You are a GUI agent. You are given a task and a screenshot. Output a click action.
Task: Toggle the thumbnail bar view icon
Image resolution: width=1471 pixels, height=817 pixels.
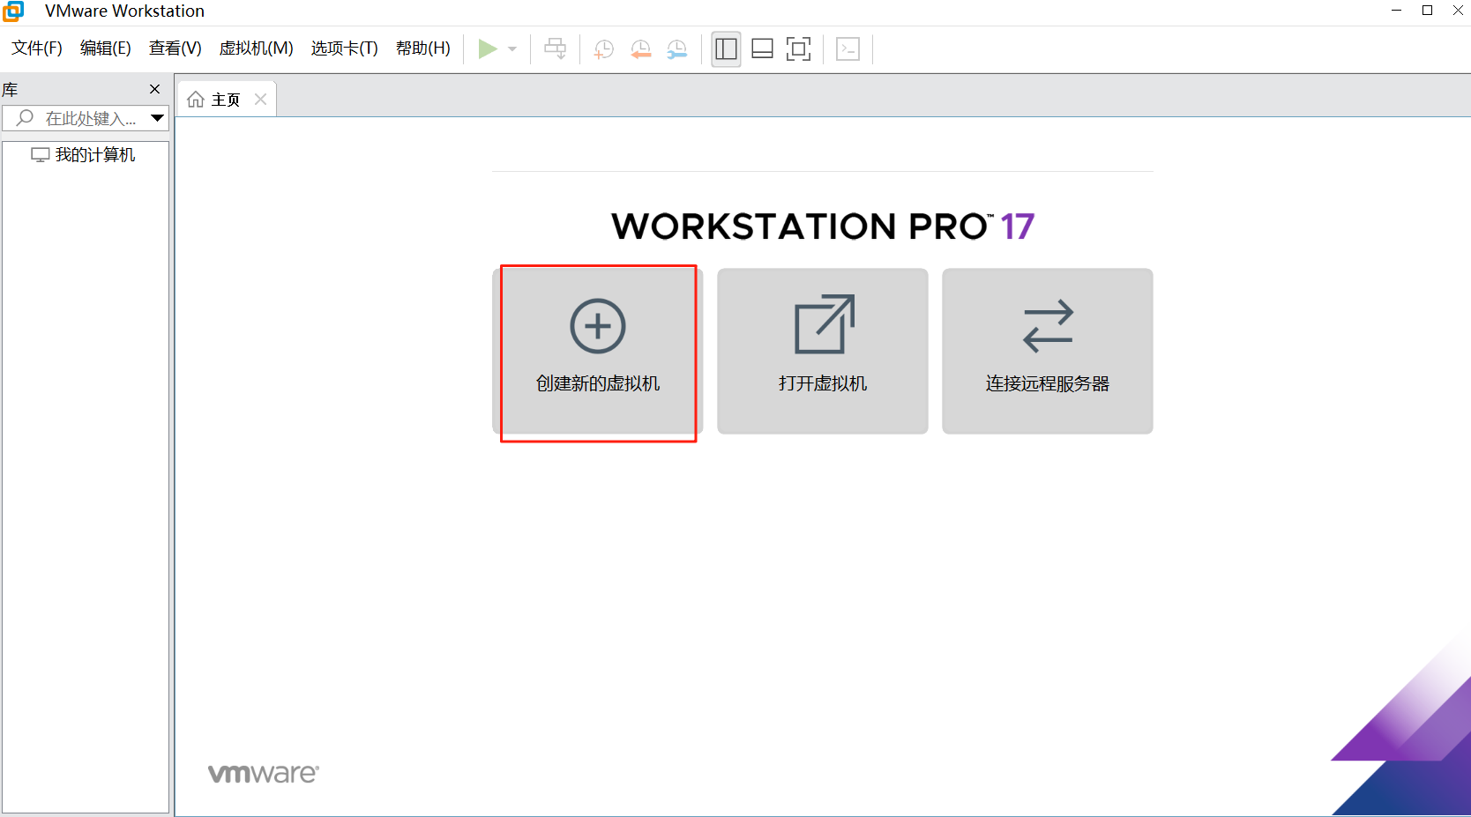coord(763,48)
